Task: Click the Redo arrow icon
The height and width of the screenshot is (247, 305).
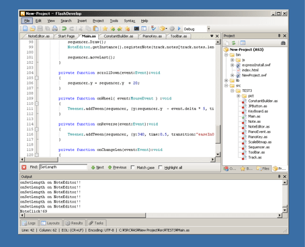Action: pyautogui.click(x=72, y=29)
